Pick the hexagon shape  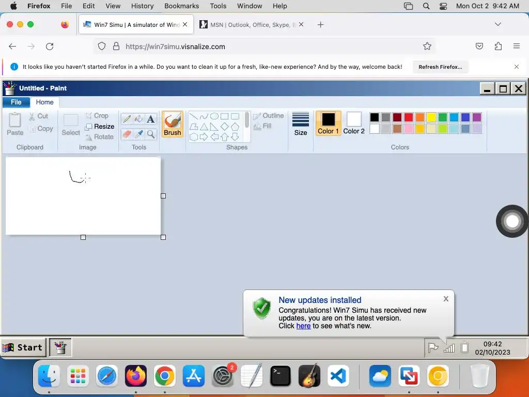194,136
